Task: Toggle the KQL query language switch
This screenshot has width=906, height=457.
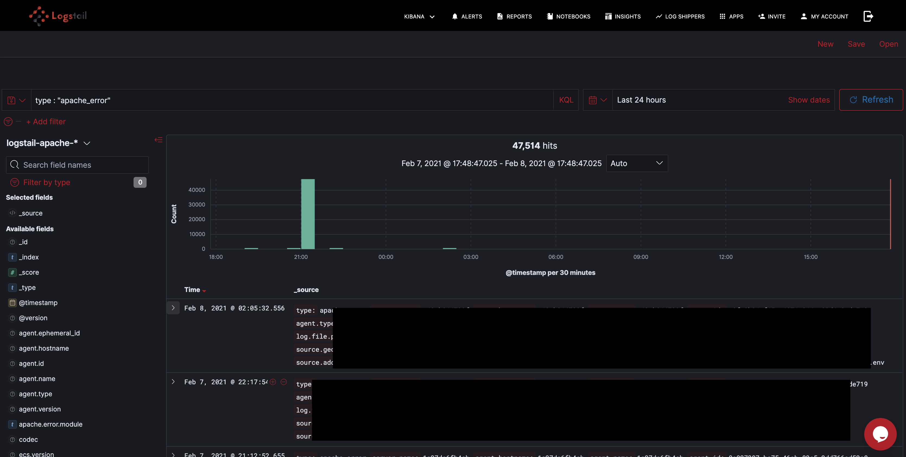Action: coord(566,100)
